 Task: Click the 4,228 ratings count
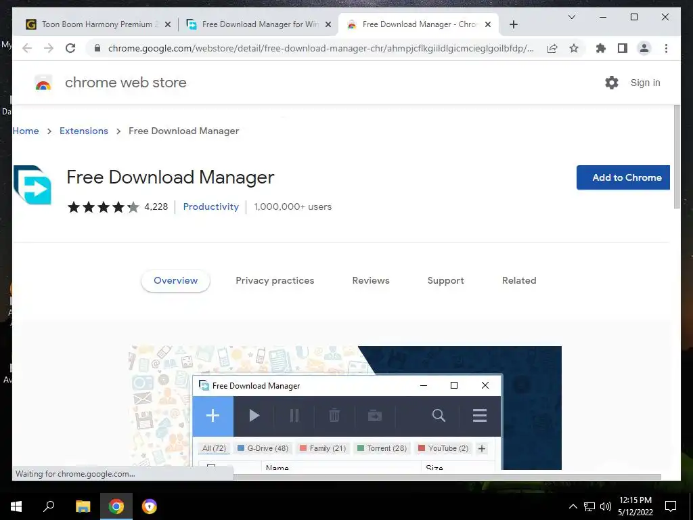point(156,207)
